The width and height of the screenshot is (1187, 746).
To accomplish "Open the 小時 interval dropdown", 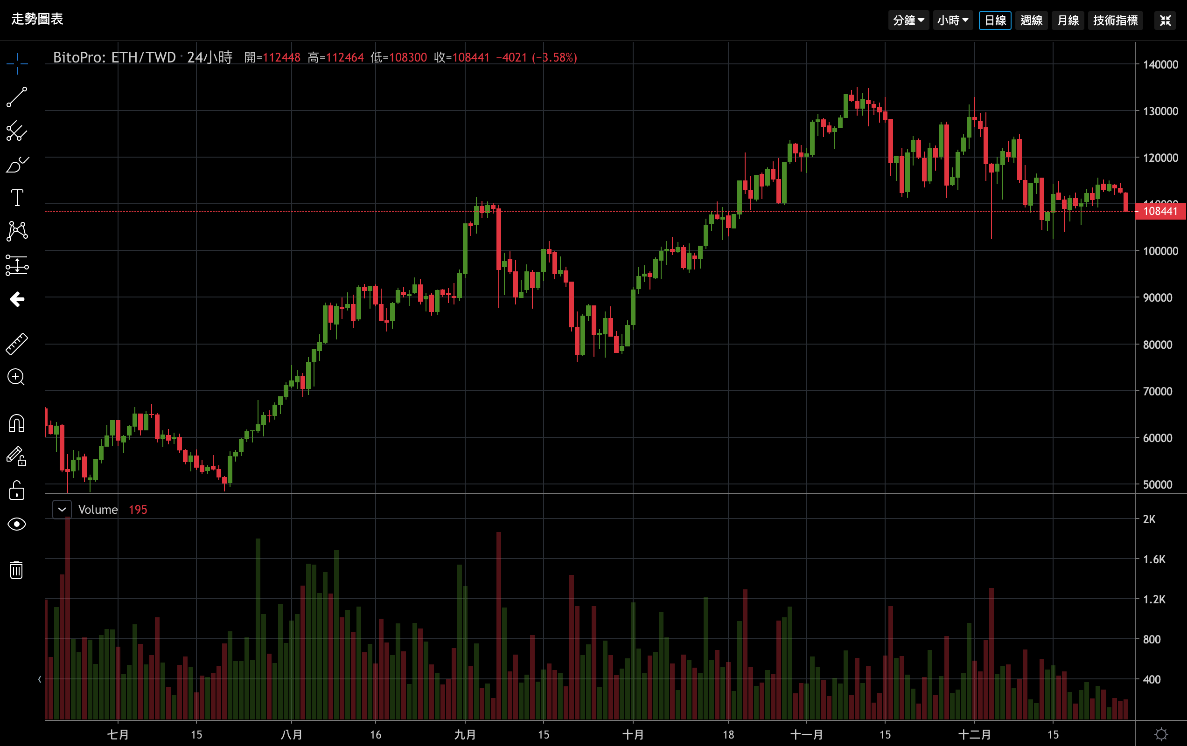I will (952, 20).
